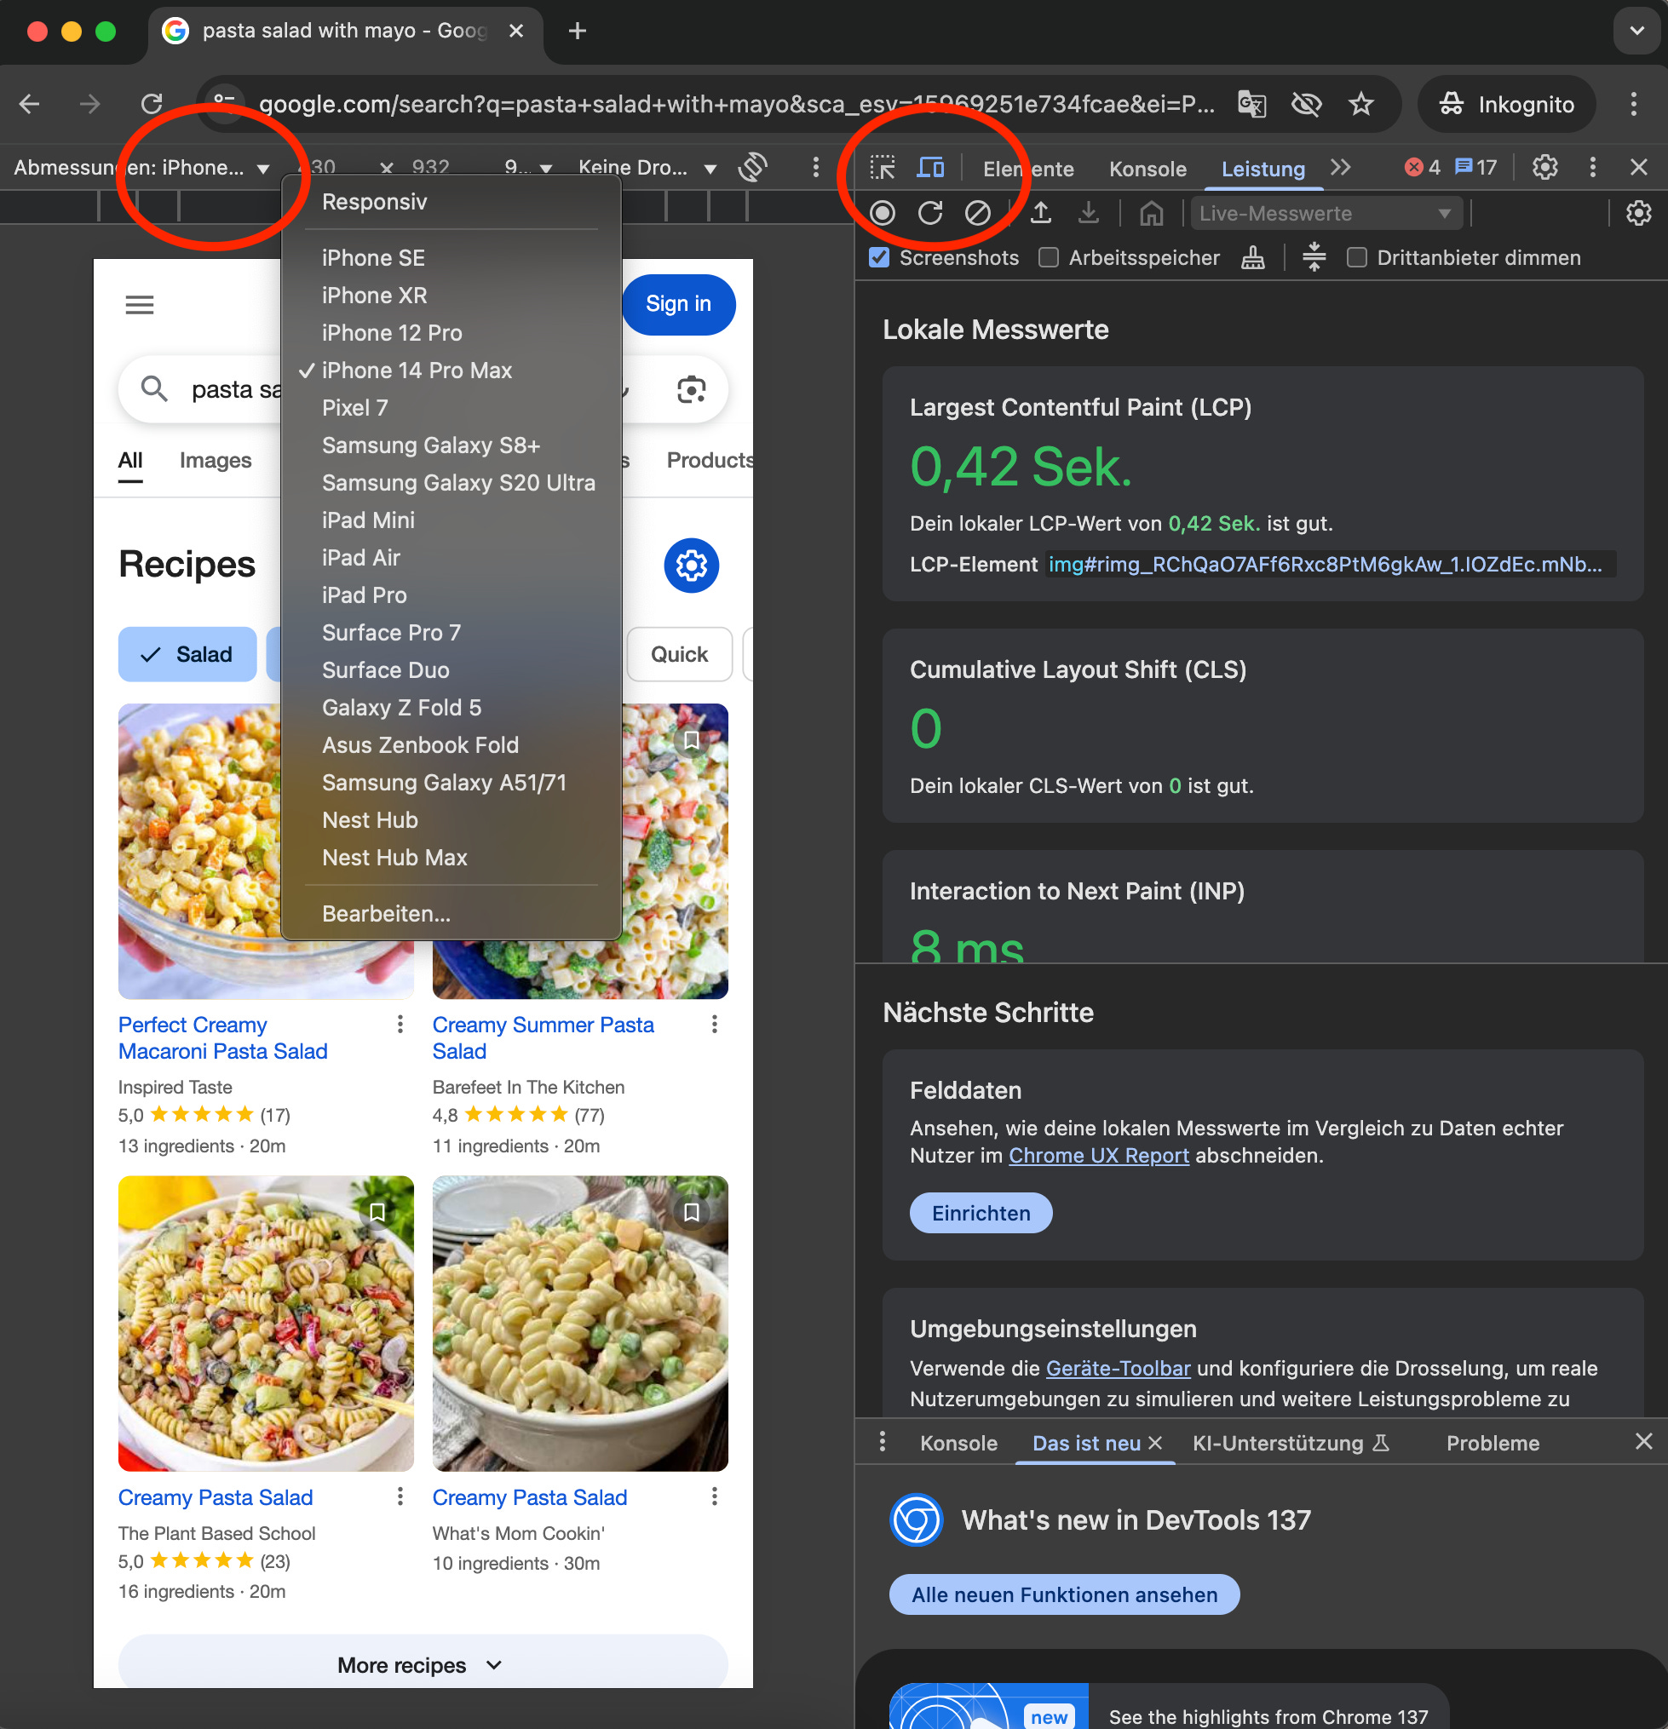
Task: Click the reload and record icon
Action: (x=930, y=214)
